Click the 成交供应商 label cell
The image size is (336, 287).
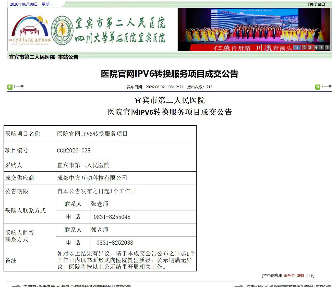30,178
